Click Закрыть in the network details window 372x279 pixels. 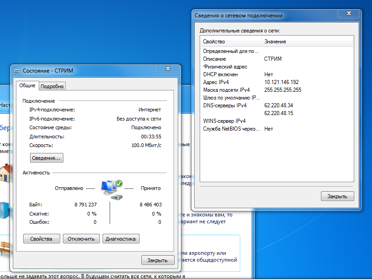[x=337, y=196]
